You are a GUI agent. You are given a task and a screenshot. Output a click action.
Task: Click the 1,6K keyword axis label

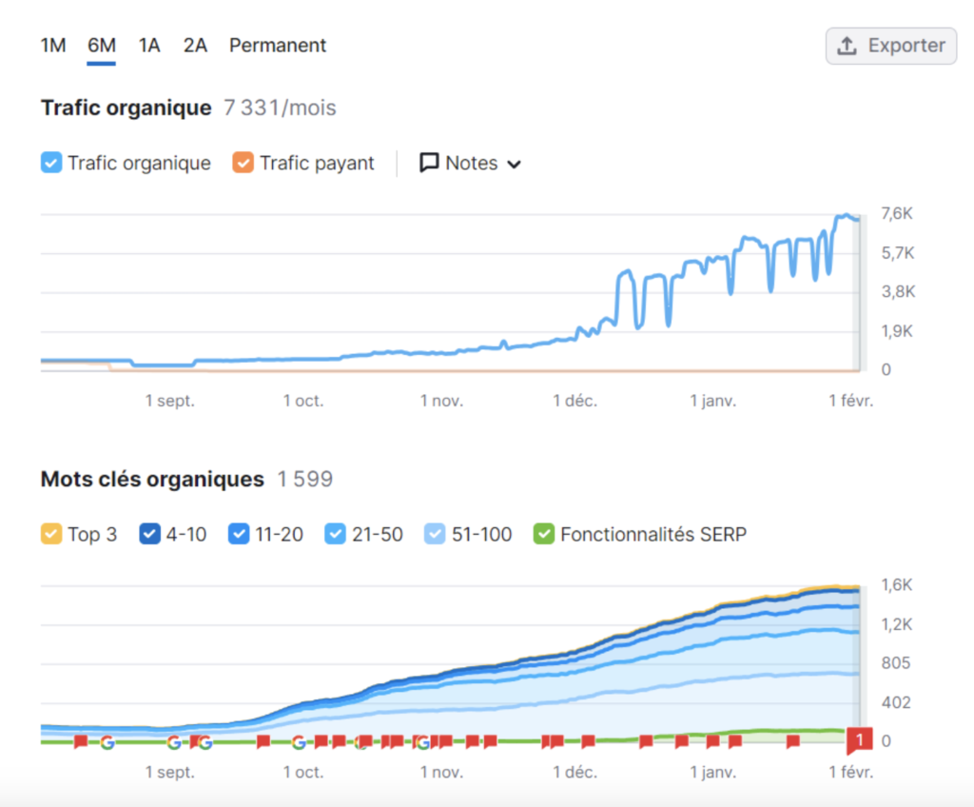pyautogui.click(x=897, y=585)
